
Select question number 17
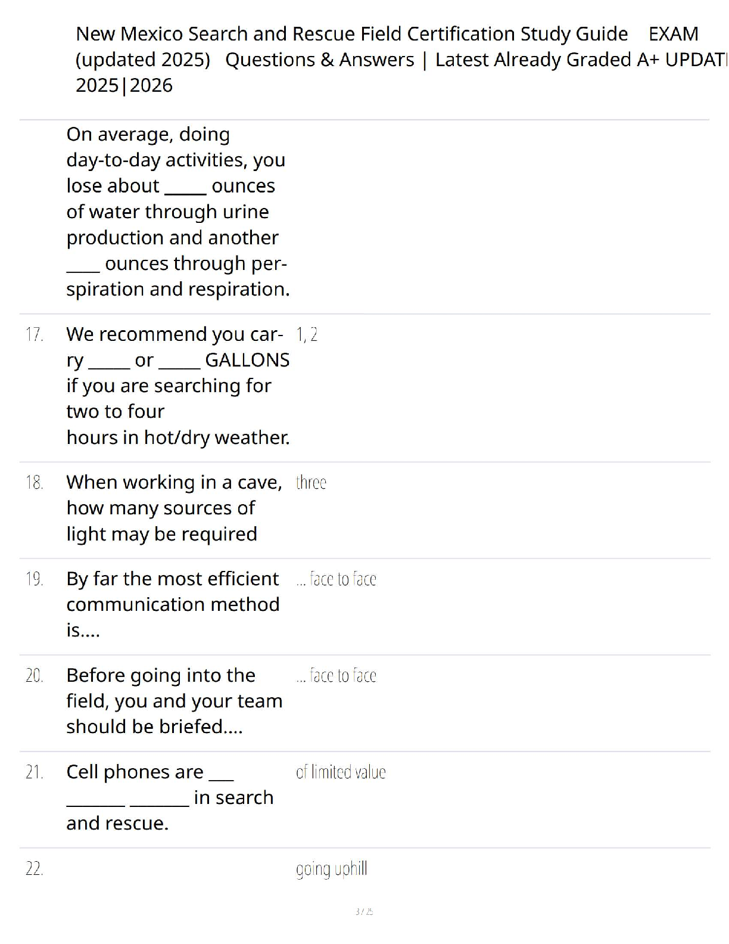coord(35,334)
